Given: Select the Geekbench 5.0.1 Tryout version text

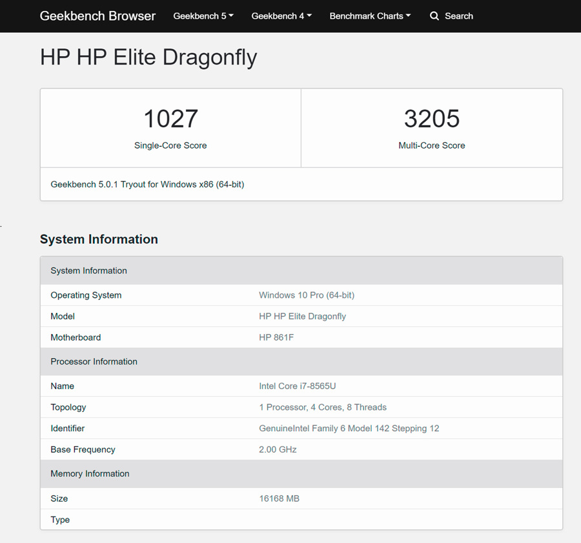Looking at the screenshot, I should 147,184.
